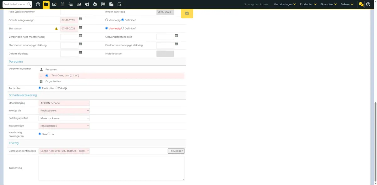Open date picker for Offerte aangevraagd
Image resolution: width=377 pixels, height=185 pixels.
tap(80, 19)
